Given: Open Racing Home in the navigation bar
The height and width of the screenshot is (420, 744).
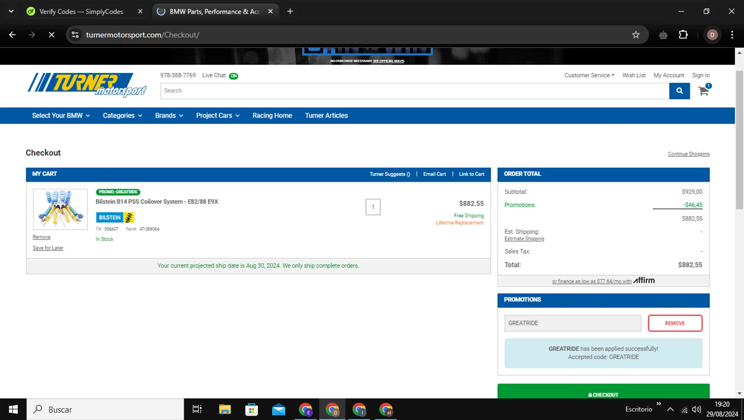Looking at the screenshot, I should point(272,116).
